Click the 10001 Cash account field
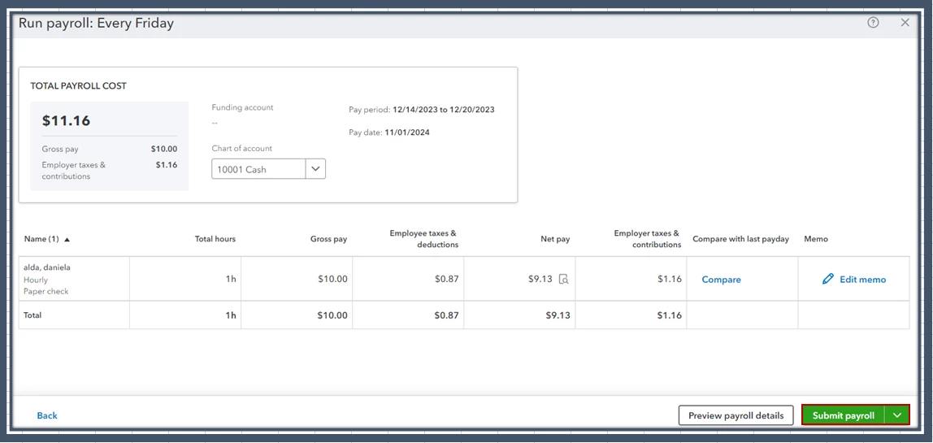933x443 pixels. [x=258, y=169]
